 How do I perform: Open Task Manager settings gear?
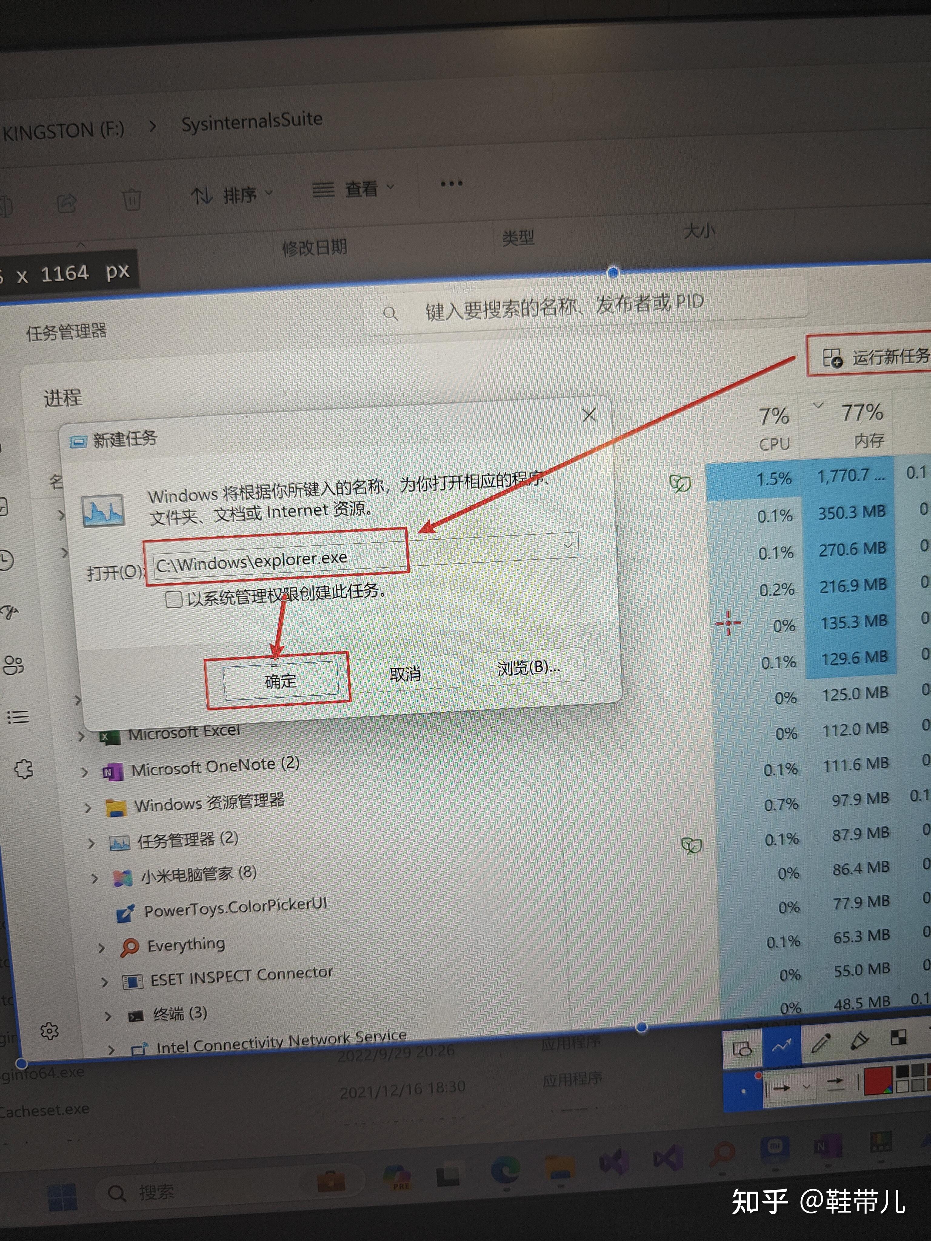pyautogui.click(x=49, y=1031)
